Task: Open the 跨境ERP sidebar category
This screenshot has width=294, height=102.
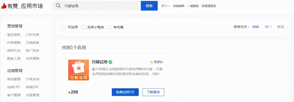Action: pyautogui.click(x=33, y=87)
